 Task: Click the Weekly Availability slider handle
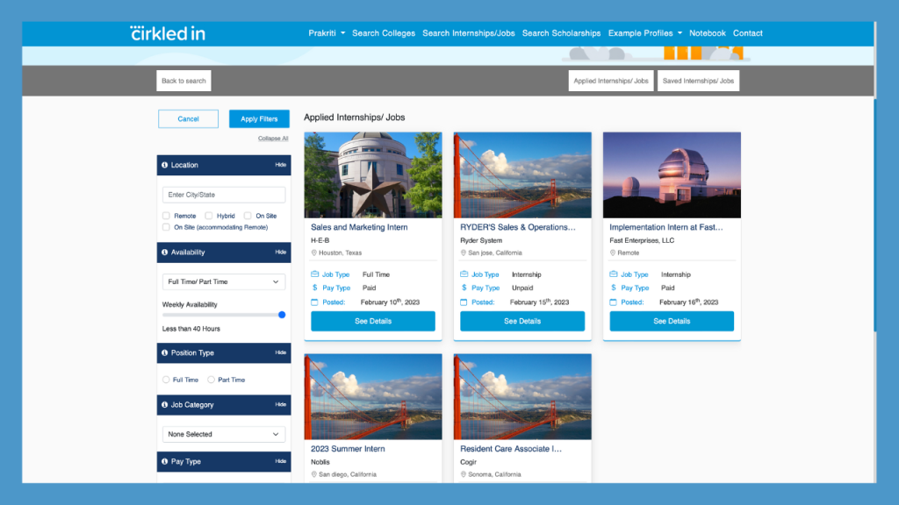tap(282, 315)
